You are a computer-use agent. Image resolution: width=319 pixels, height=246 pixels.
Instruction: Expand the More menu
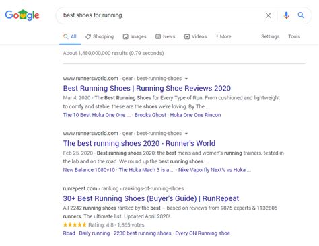223,36
